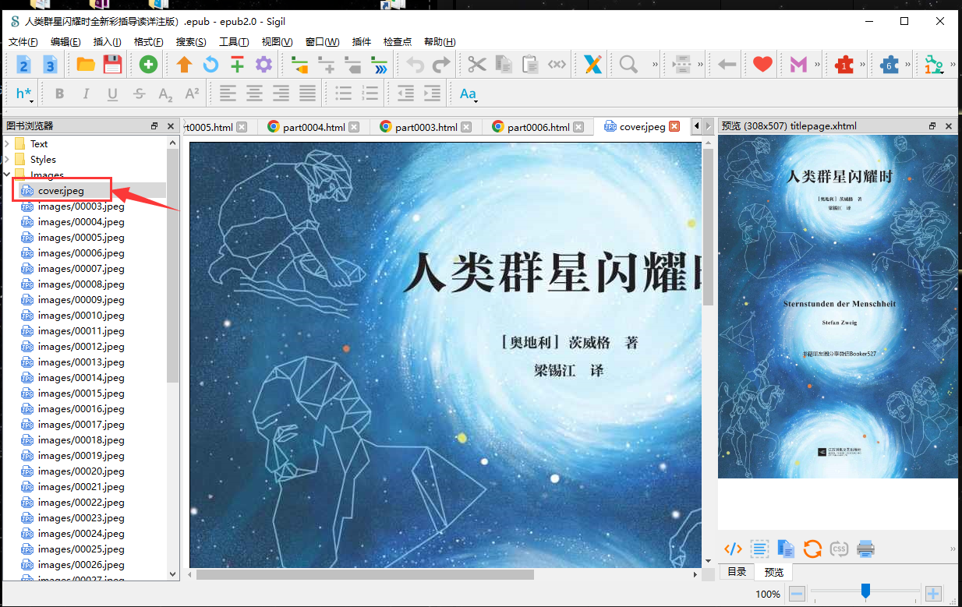This screenshot has width=962, height=607.
Task: Toggle justified text alignment
Action: pyautogui.click(x=307, y=94)
